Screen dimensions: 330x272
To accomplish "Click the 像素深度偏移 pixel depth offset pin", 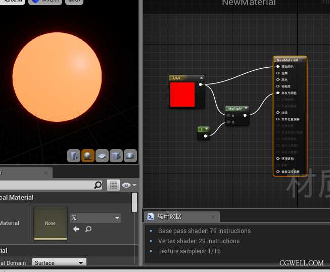I will 278,172.
